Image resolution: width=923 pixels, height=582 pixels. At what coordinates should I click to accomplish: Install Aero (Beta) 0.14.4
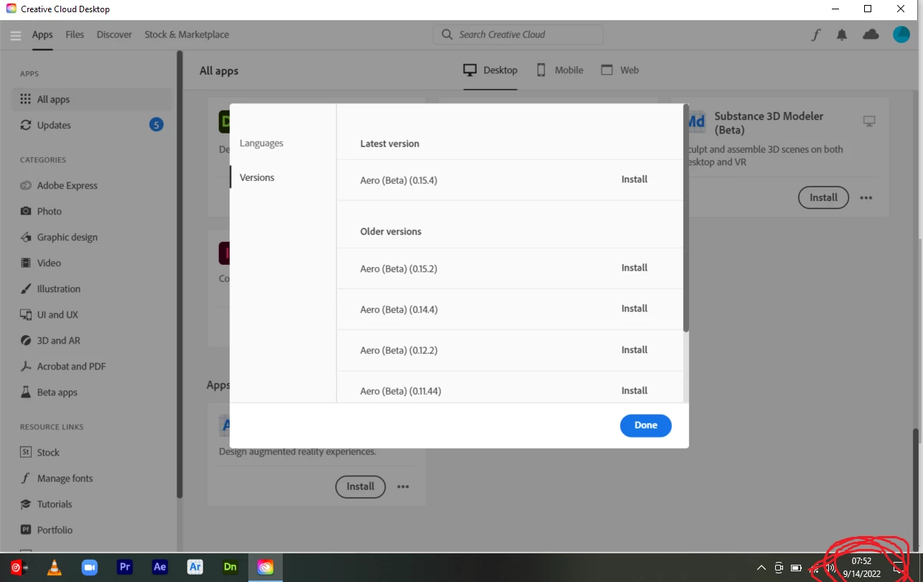tap(634, 309)
